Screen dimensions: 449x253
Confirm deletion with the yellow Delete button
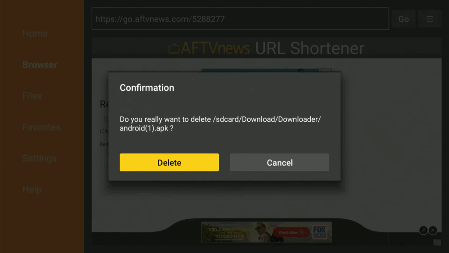169,163
